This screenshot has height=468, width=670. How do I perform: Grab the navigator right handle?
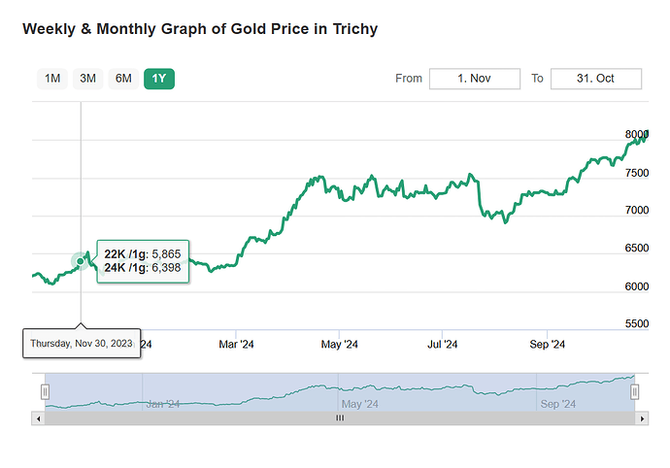click(635, 391)
